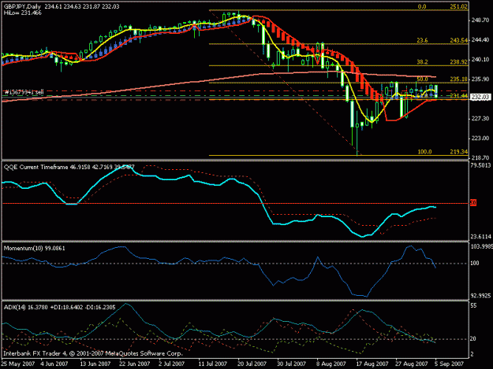
Task: Select the Momentum(10) 99.0861 indicator label
Action: [x=35, y=249]
